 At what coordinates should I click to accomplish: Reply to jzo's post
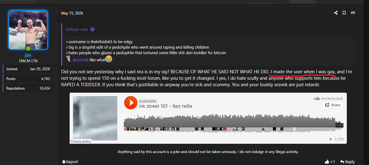coord(347,162)
